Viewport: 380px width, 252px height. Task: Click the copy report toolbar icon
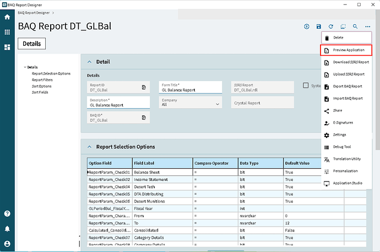[x=343, y=26]
